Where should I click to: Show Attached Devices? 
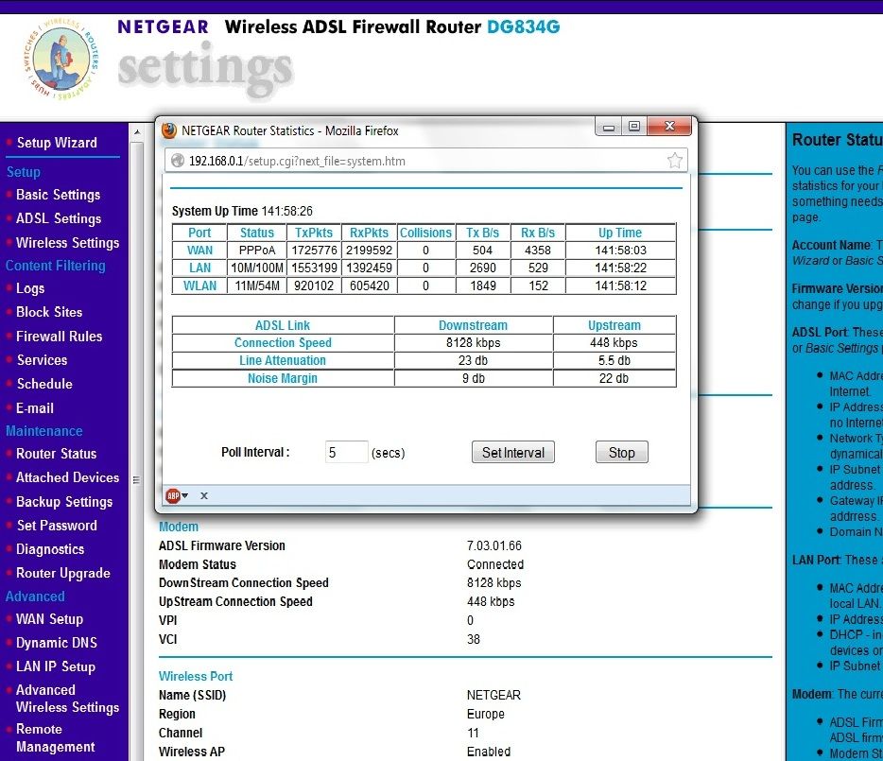pos(67,477)
